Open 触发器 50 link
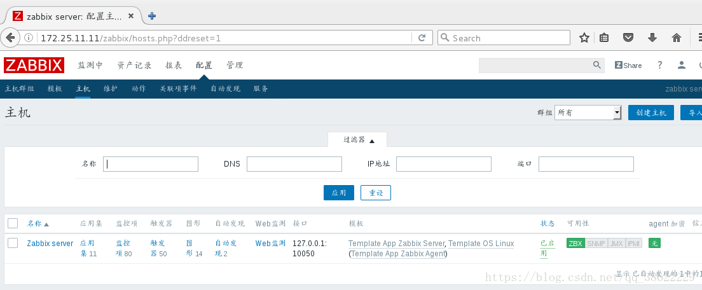The width and height of the screenshot is (702, 290). point(159,249)
